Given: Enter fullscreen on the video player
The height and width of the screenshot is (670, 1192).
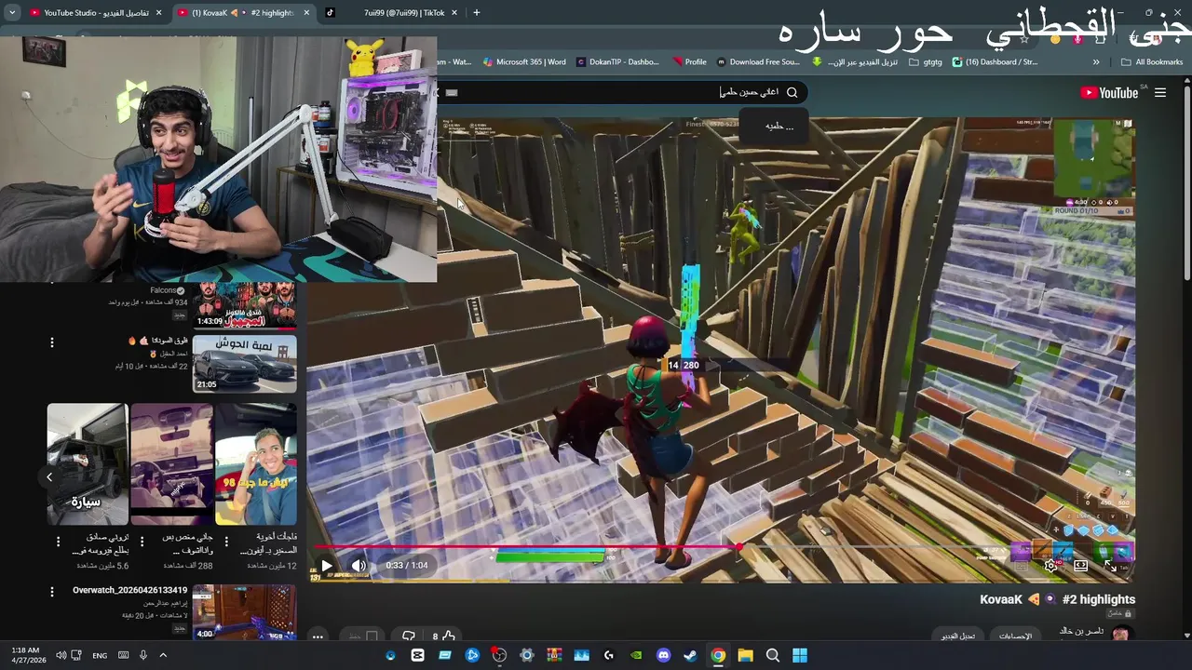Looking at the screenshot, I should click(x=1110, y=565).
